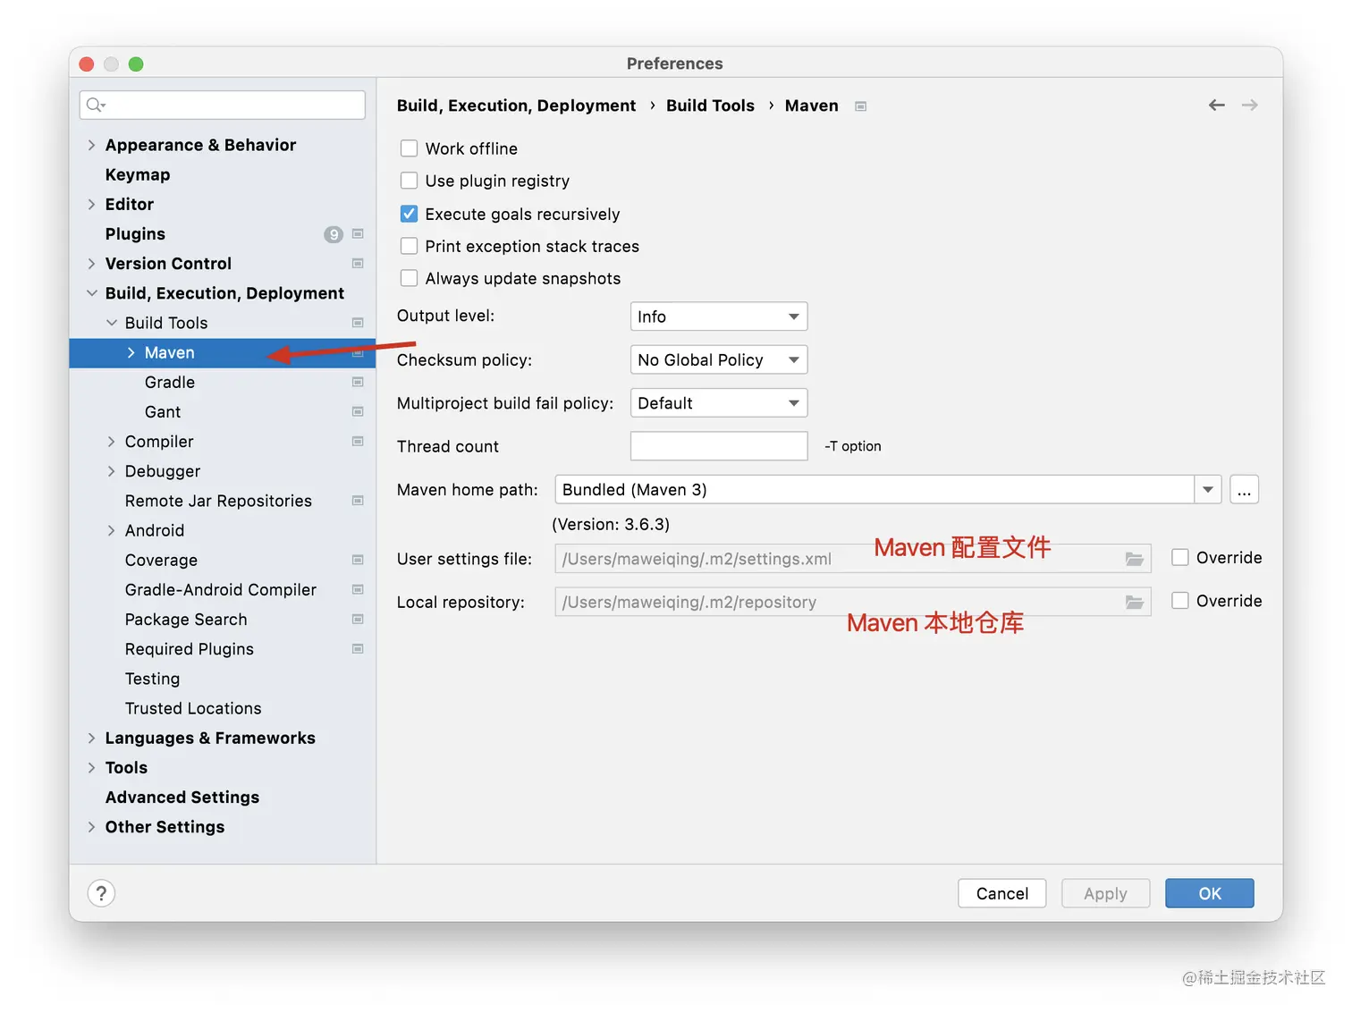Click the project settings icon on Compiler row
The image size is (1352, 1013).
(x=358, y=441)
